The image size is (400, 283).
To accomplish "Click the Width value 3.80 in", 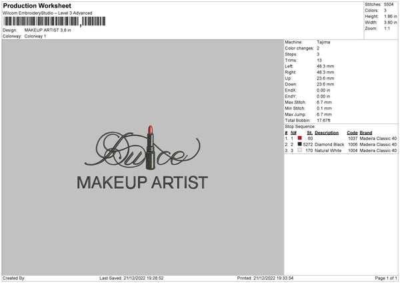I will coord(390,23).
